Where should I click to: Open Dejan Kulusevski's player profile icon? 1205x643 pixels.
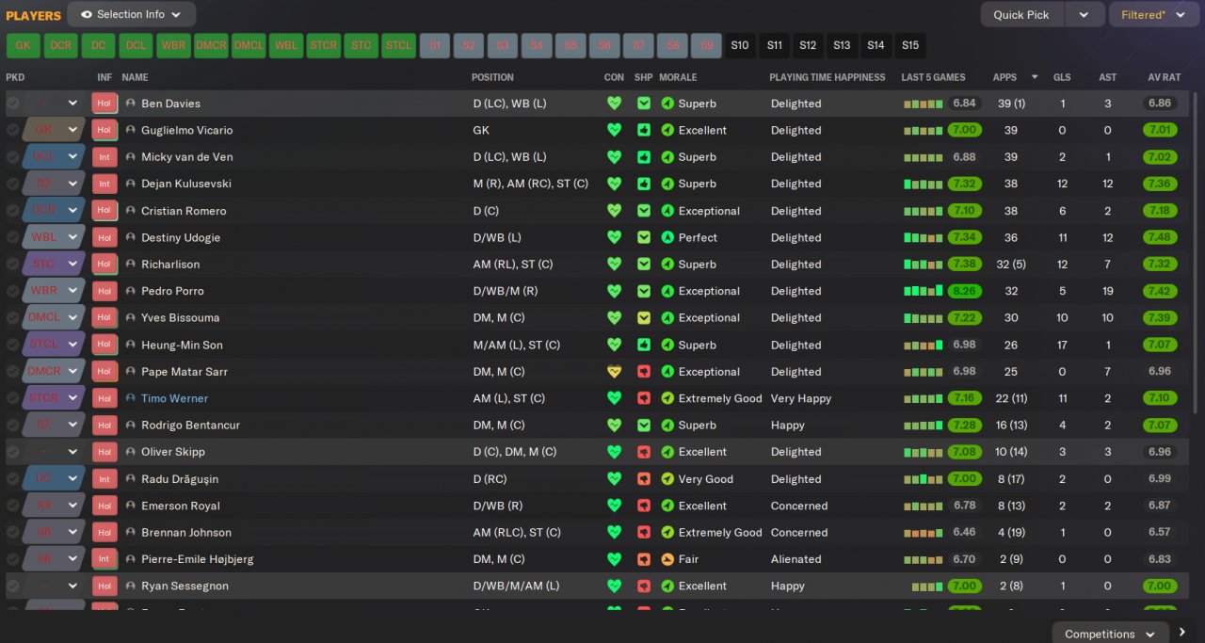pos(131,184)
